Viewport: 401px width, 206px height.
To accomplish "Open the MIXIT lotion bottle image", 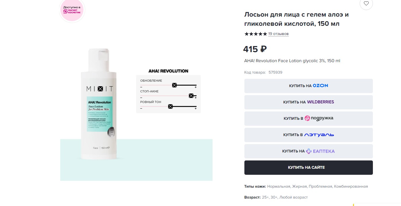I will pyautogui.click(x=99, y=104).
